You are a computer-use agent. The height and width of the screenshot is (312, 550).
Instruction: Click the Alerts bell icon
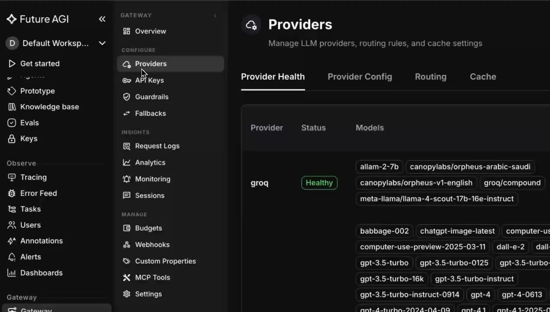pos(12,257)
